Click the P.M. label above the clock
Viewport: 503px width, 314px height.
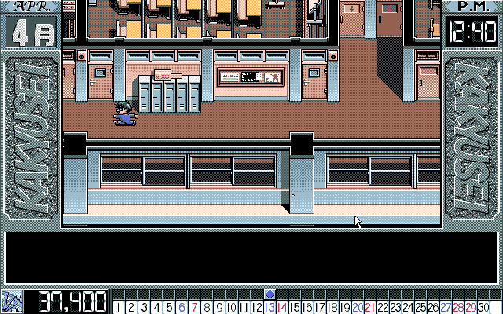(x=472, y=6)
